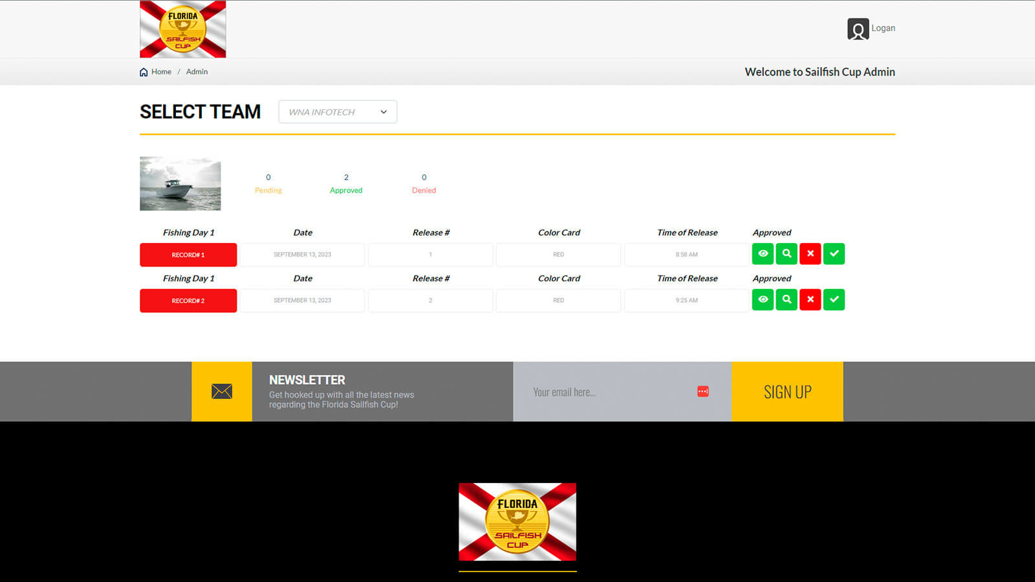Approve Record #1 with green checkmark

(834, 254)
